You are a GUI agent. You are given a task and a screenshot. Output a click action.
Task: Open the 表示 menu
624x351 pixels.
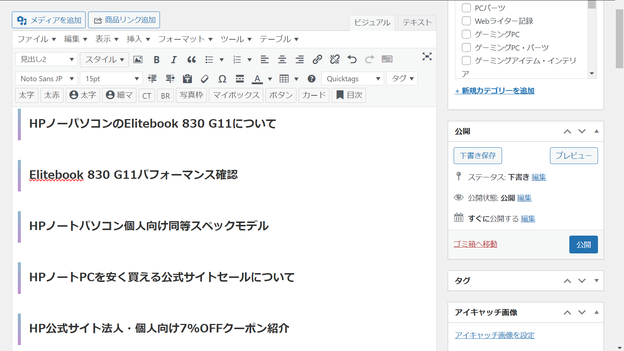coord(107,39)
